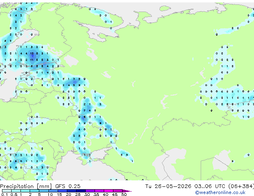This screenshot has width=254, height=196.
Task: Click the 20–25 mm dark blue legend swatch
Action: coord(71,191)
